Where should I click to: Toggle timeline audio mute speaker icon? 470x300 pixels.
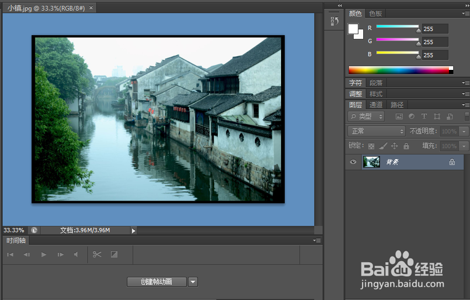[76, 254]
